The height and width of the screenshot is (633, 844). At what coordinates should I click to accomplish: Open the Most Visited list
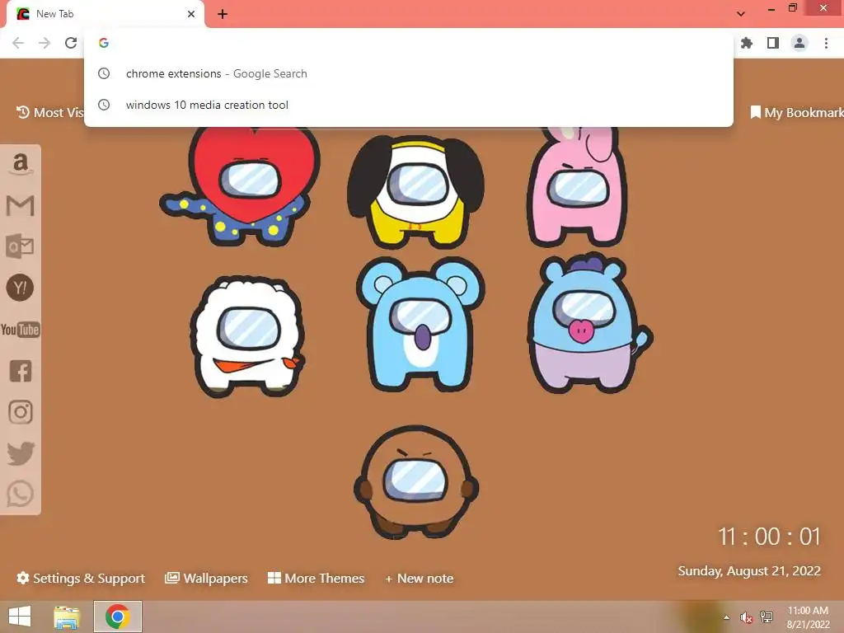[49, 112]
